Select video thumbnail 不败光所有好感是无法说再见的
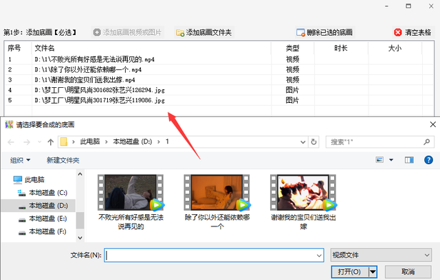The image size is (440, 280). 131,202
